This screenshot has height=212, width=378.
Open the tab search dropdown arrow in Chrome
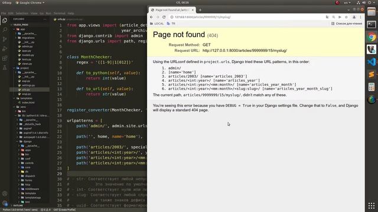[348, 10]
